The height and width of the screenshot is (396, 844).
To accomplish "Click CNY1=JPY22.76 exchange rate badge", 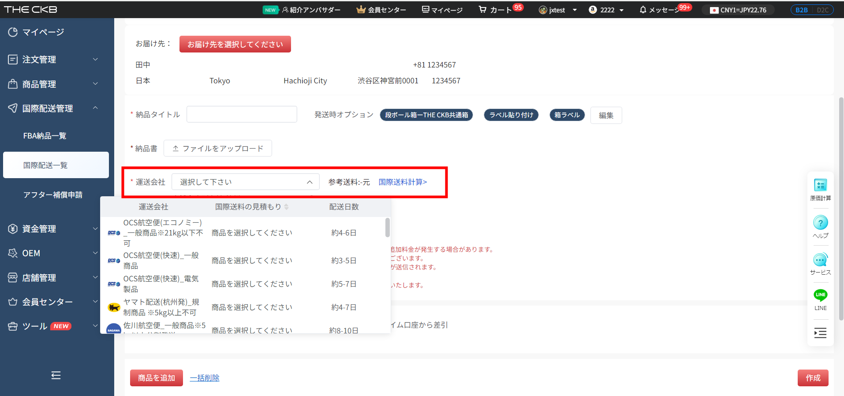I will point(738,10).
